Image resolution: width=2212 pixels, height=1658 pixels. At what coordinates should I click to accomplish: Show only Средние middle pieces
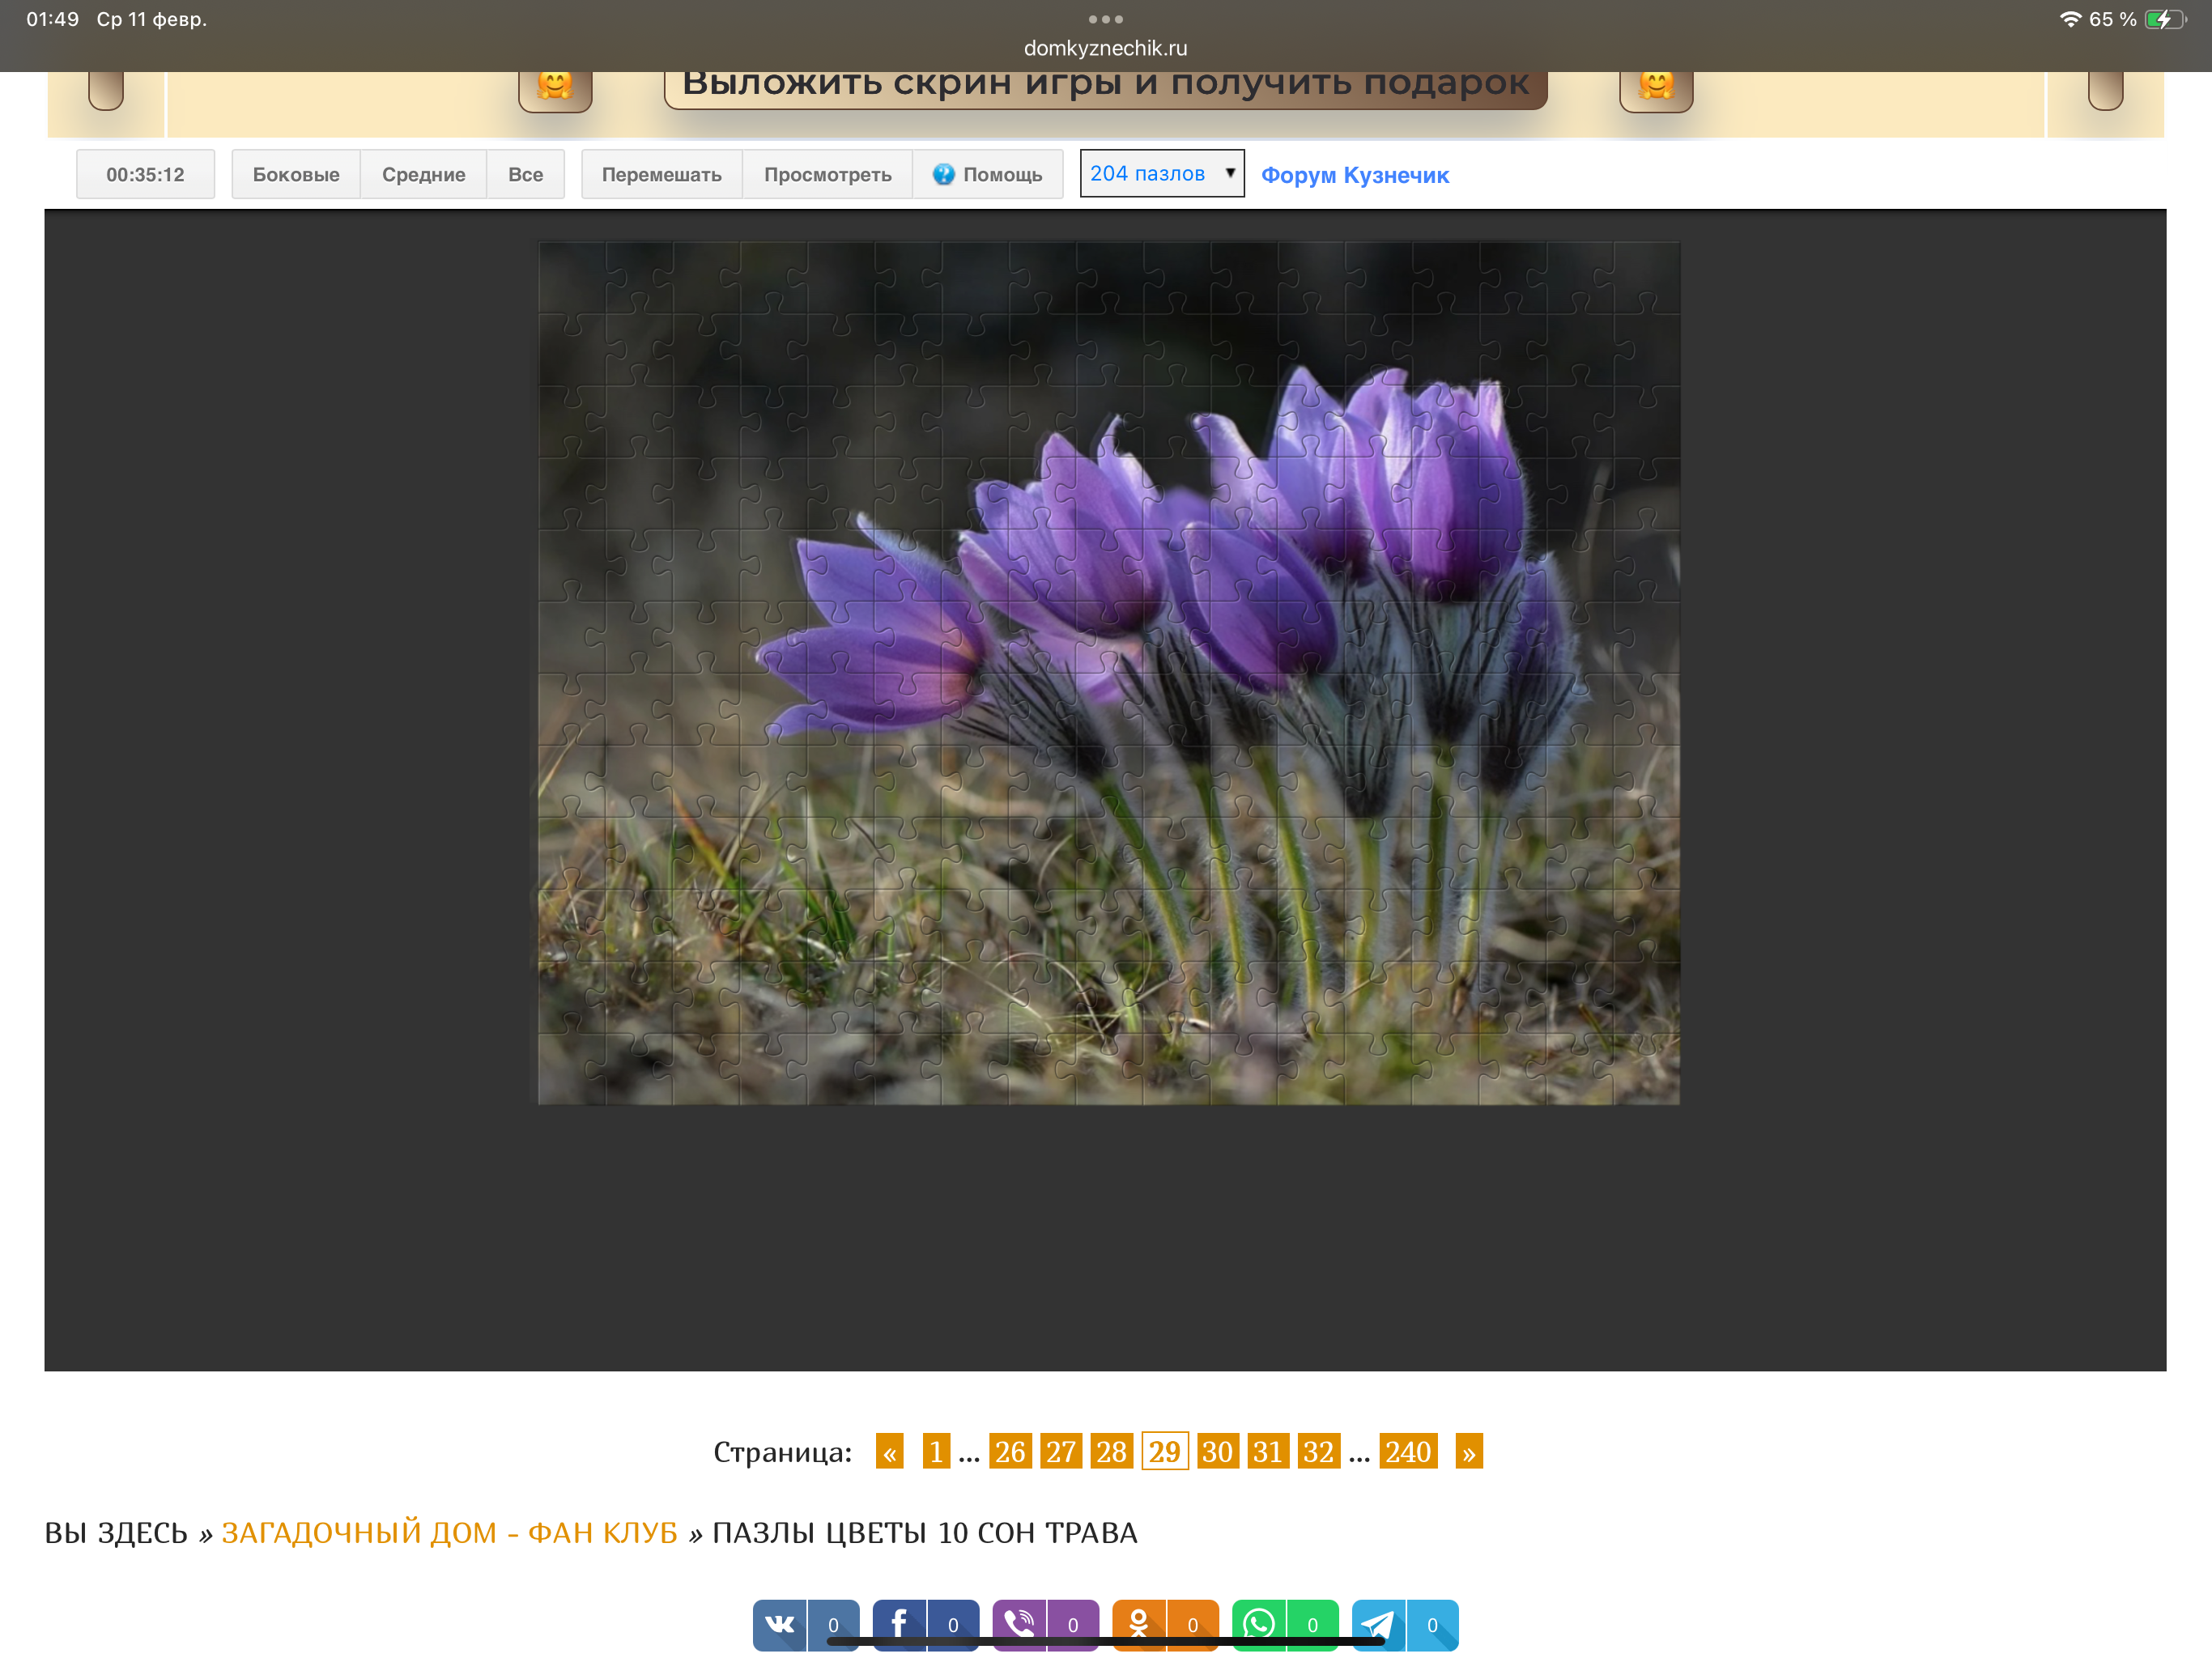click(423, 175)
